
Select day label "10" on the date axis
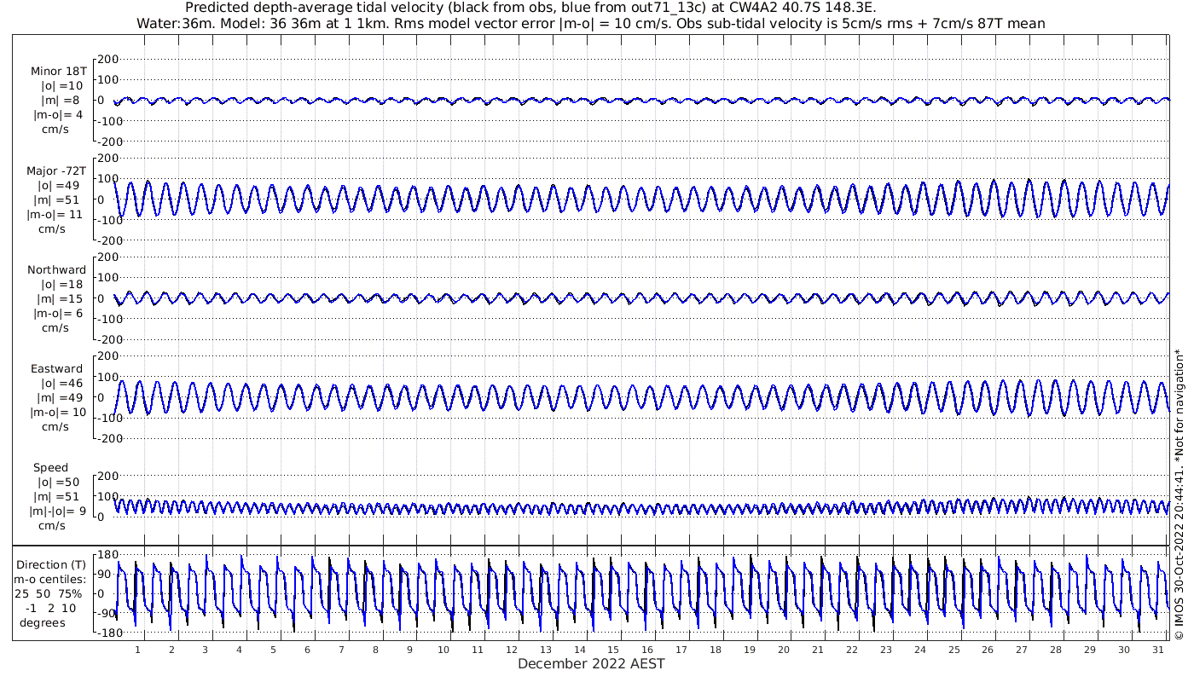(443, 650)
